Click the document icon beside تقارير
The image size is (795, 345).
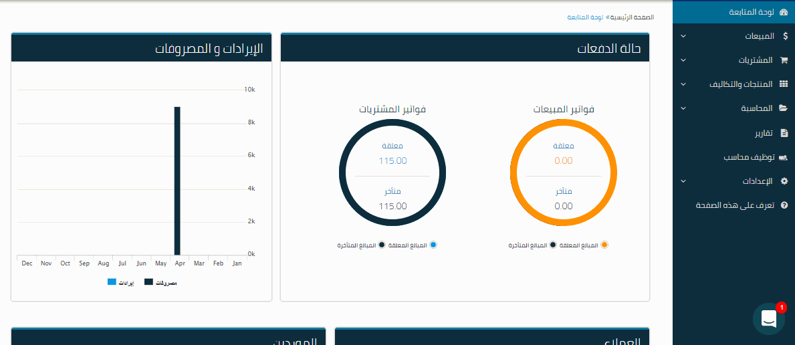click(x=784, y=133)
